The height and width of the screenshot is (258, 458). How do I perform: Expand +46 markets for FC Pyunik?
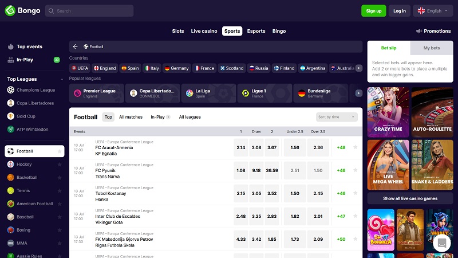[341, 170]
